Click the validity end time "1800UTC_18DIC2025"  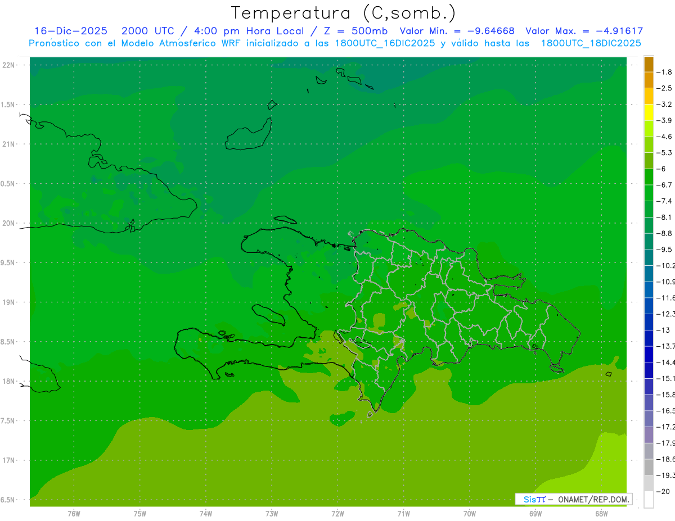[591, 43]
